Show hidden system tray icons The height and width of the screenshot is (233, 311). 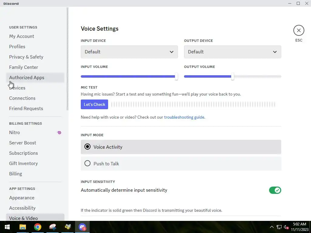click(272, 227)
